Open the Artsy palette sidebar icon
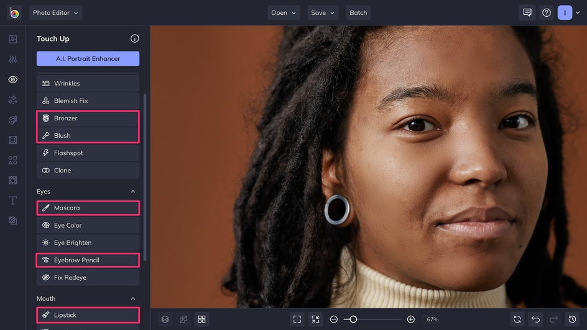This screenshot has height=330, width=587. click(x=12, y=120)
